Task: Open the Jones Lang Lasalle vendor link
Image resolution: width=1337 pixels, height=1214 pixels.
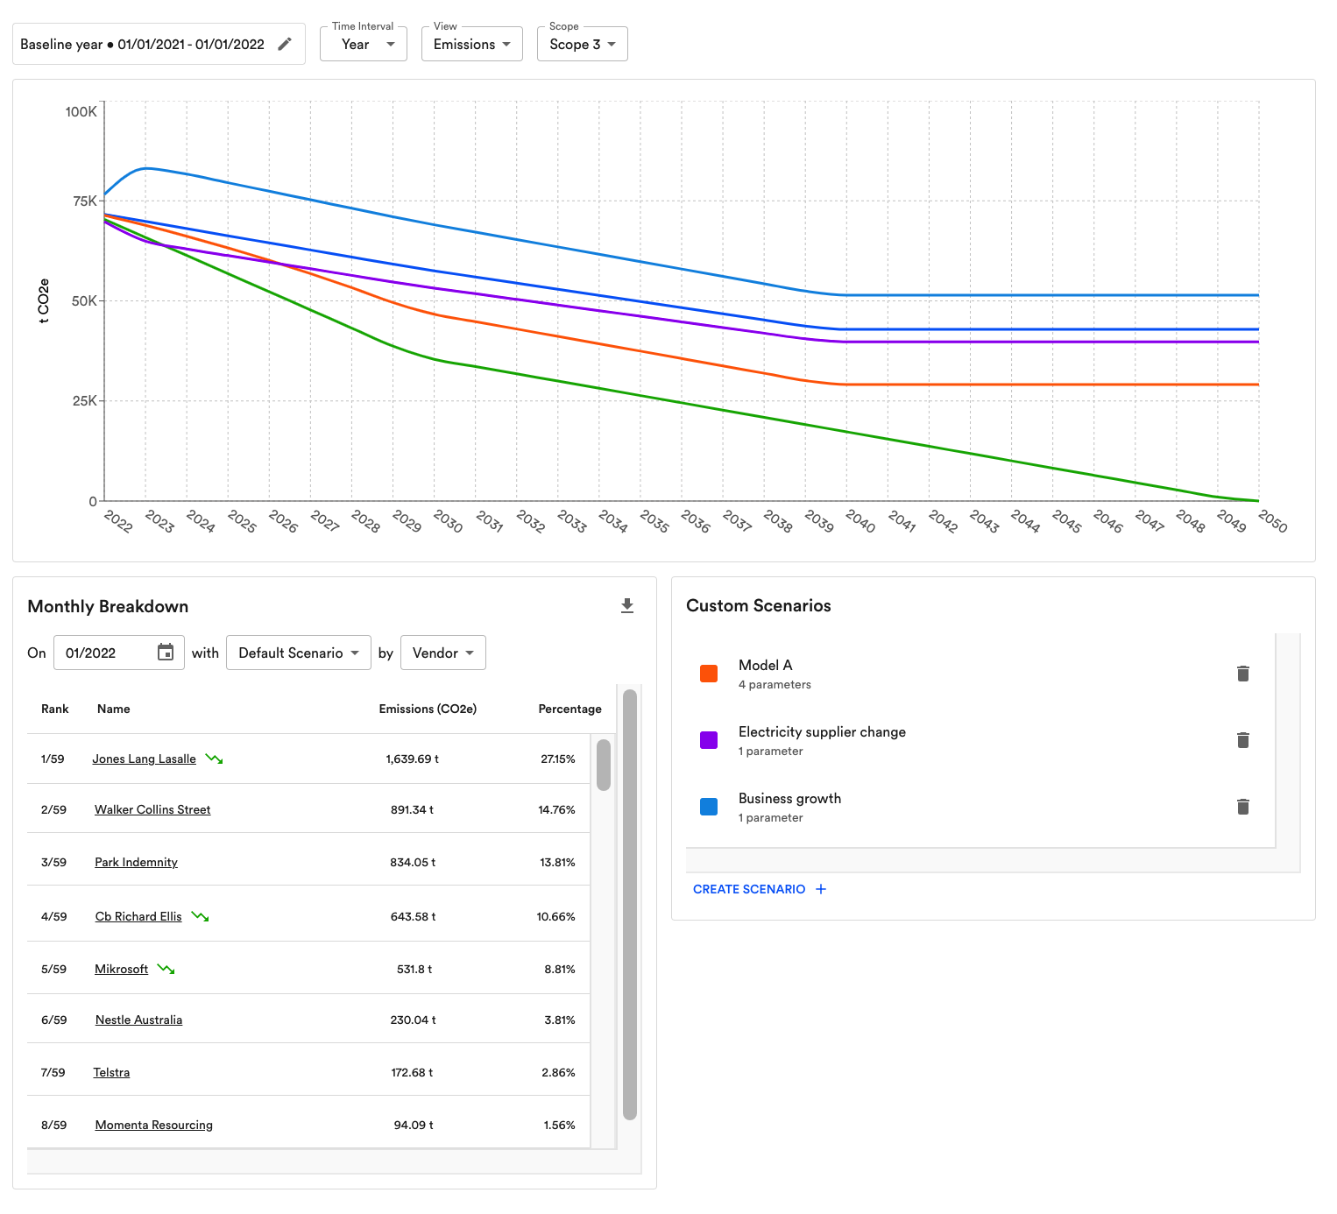Action: point(145,759)
